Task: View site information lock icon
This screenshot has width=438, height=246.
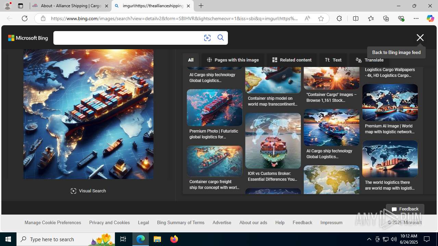Action: pyautogui.click(x=43, y=18)
